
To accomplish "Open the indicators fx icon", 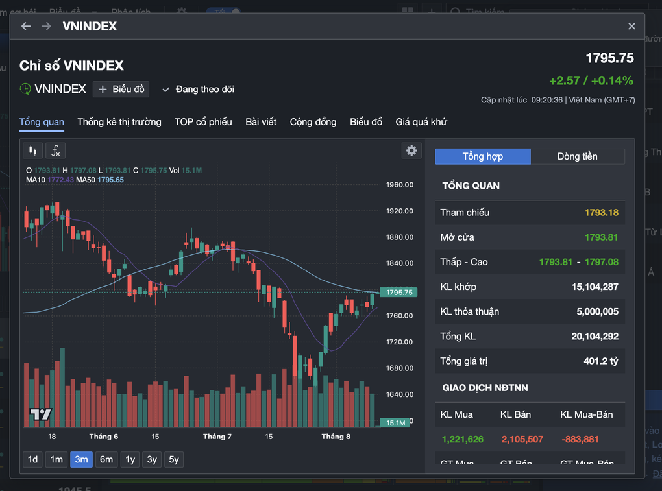I will point(55,150).
